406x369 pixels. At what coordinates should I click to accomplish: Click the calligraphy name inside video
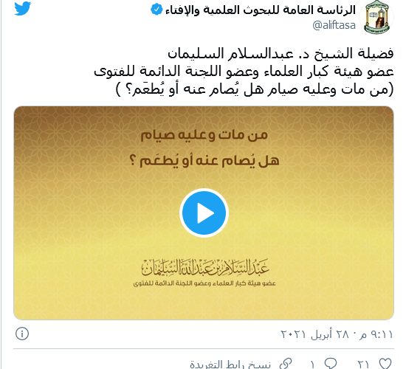point(204,267)
